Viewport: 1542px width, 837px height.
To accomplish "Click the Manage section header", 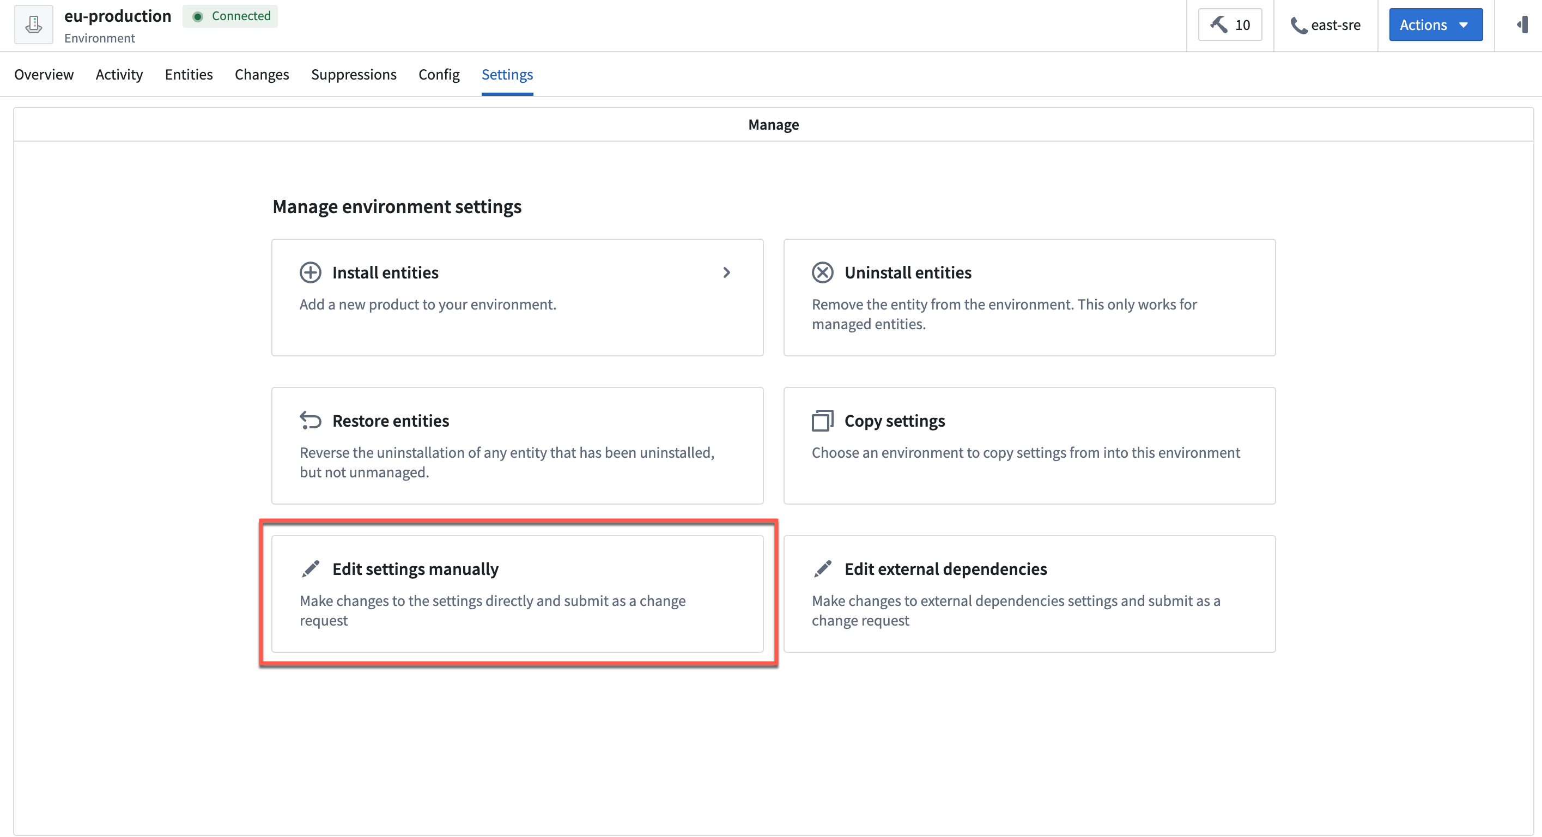I will click(773, 125).
